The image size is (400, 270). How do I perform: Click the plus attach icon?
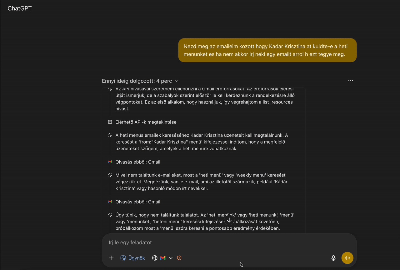point(111,258)
